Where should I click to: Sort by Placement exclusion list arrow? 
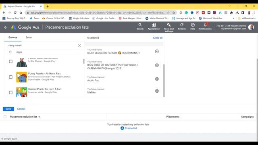click(40, 117)
